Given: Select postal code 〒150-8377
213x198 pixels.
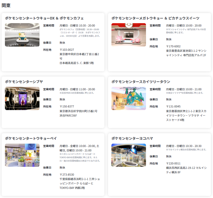Looking at the screenshot, I should (x=67, y=107).
